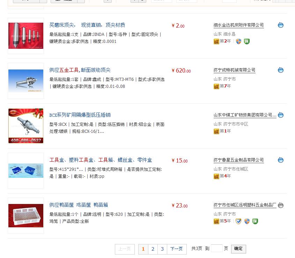The width and height of the screenshot is (295, 258).
Task: Click the chat icon beside 济宁成特机械有限公司
Action: click(x=281, y=70)
